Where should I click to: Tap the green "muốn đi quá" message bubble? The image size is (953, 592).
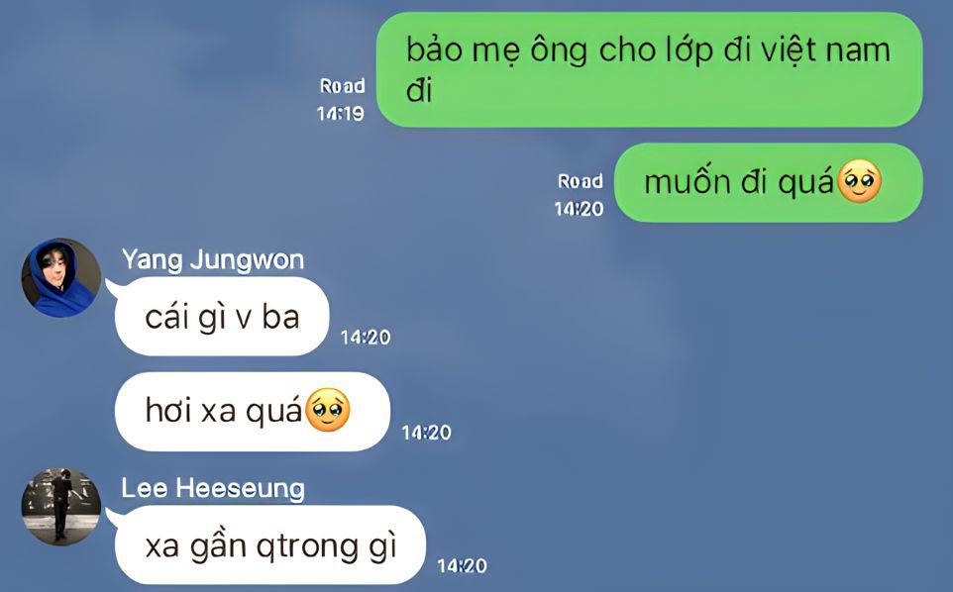(x=768, y=182)
